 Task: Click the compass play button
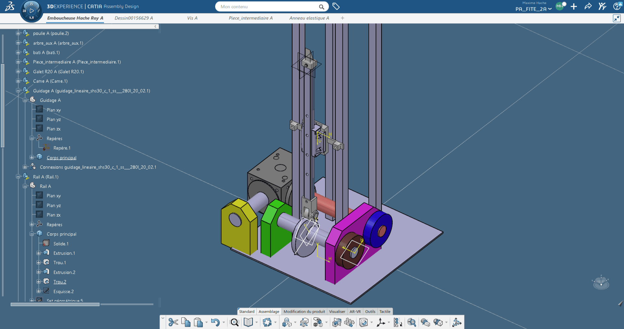[32, 11]
